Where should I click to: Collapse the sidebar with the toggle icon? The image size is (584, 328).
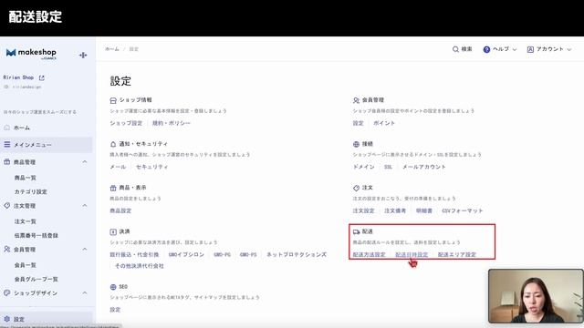point(83,55)
